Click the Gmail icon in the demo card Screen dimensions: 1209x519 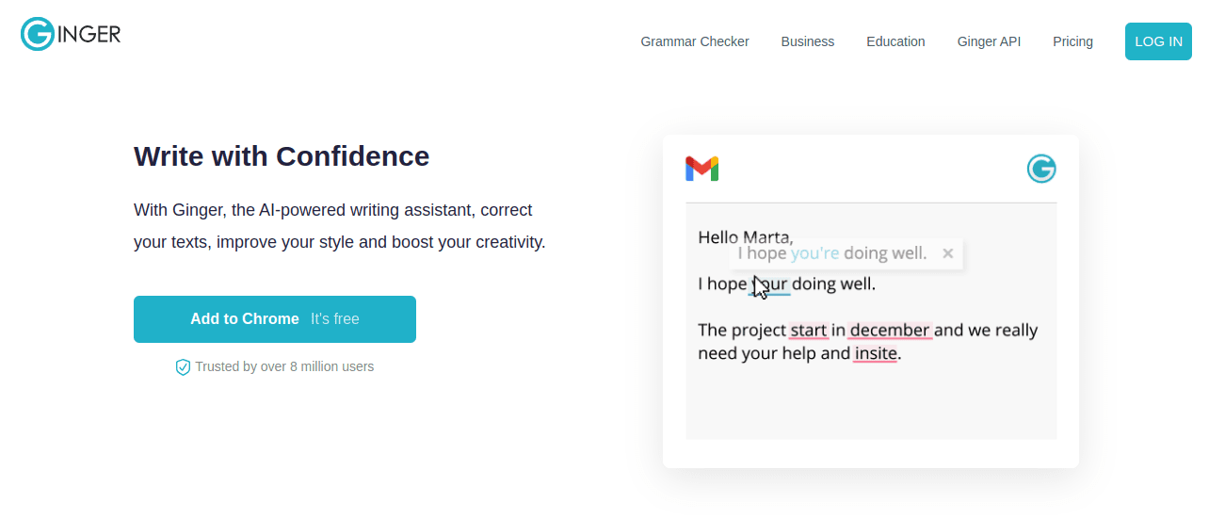(x=702, y=169)
